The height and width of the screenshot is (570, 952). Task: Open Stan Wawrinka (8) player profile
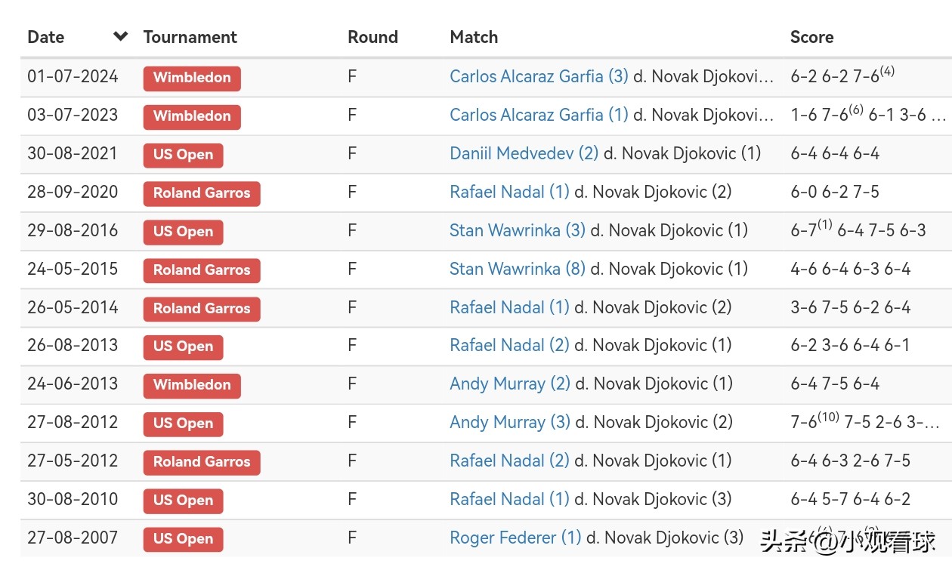(517, 269)
